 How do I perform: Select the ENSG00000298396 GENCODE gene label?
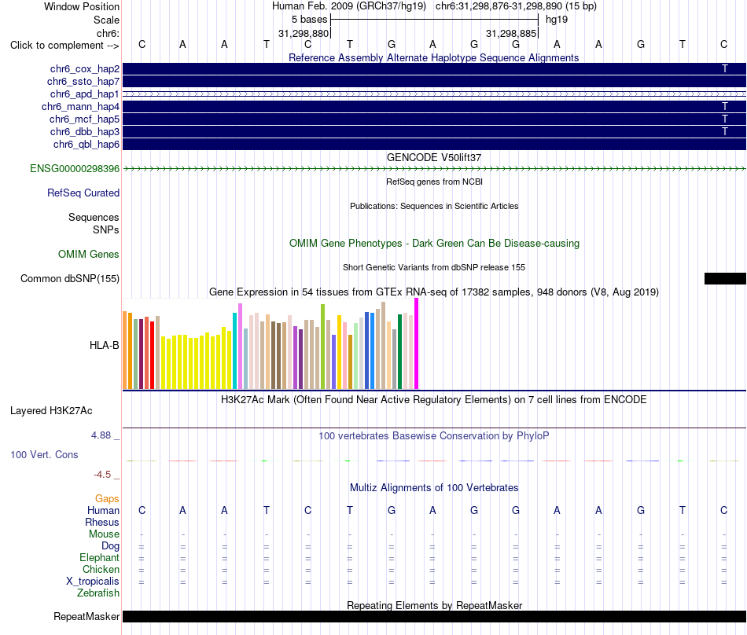[75, 168]
